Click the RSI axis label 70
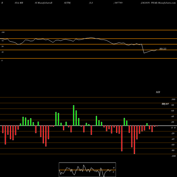The height and width of the screenshot is (177, 177). point(2,41)
